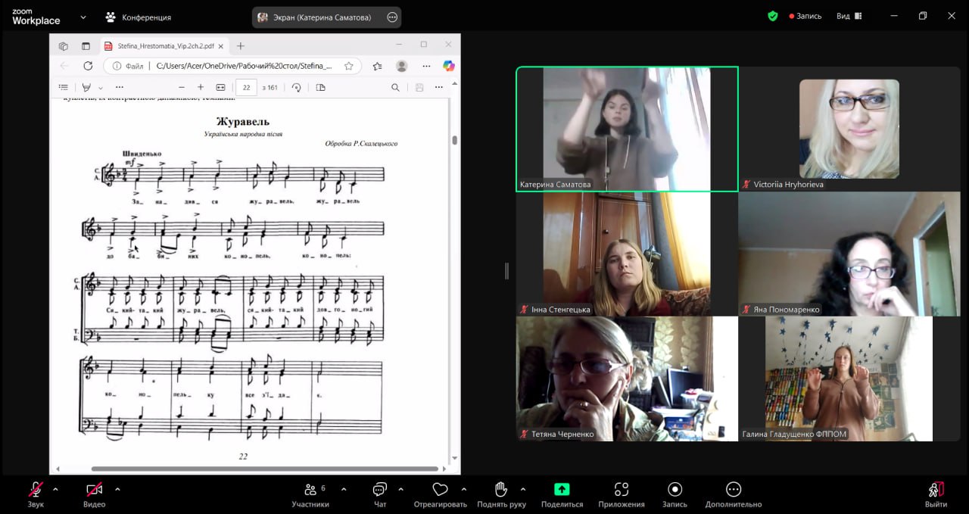Select Галина Гладущенко ФППОМ video tile

point(849,378)
